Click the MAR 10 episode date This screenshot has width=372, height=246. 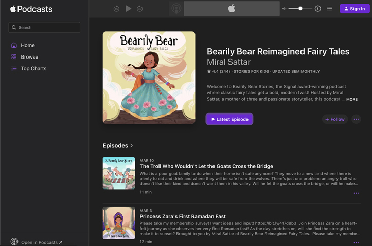147,161
